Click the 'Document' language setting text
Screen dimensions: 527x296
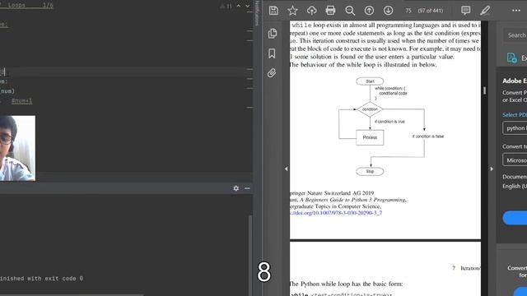515,177
